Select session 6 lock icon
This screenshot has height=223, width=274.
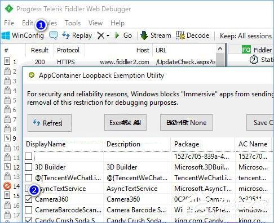coord(7,109)
